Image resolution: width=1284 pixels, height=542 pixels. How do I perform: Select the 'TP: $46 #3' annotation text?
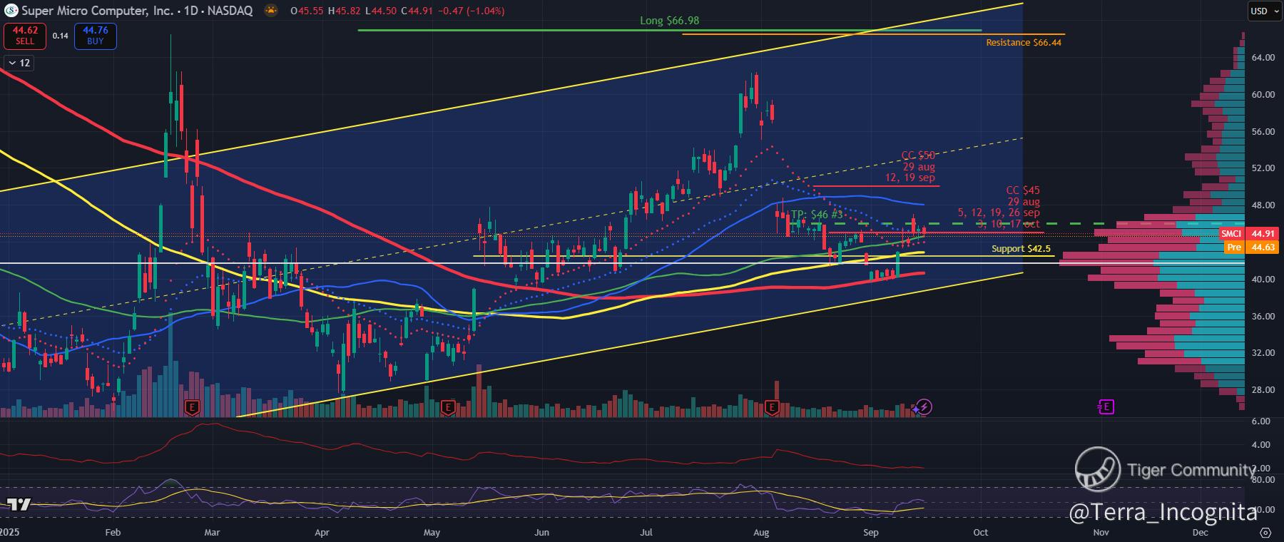pos(817,214)
